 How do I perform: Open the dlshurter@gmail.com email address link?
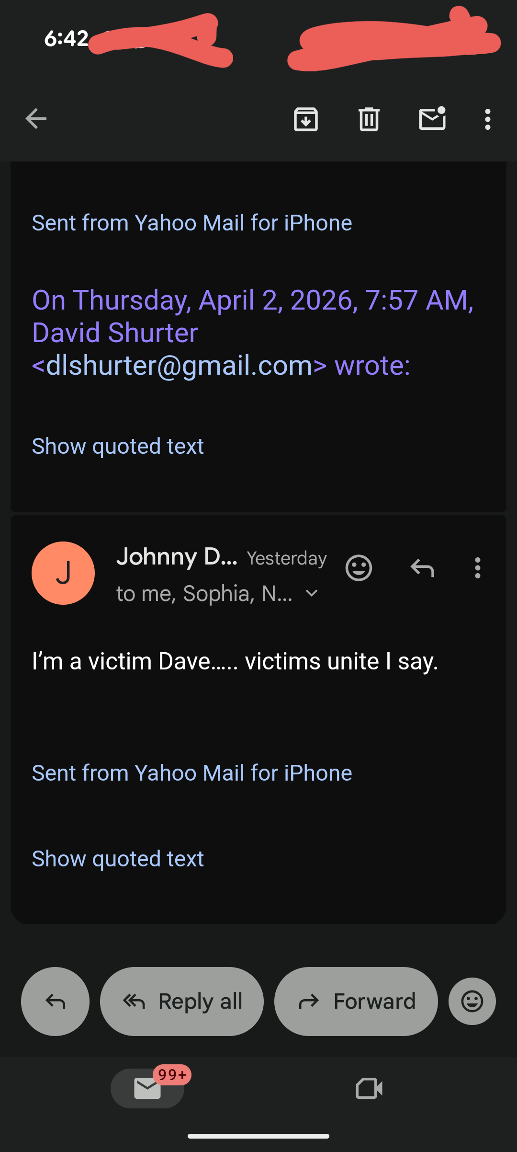(x=180, y=366)
